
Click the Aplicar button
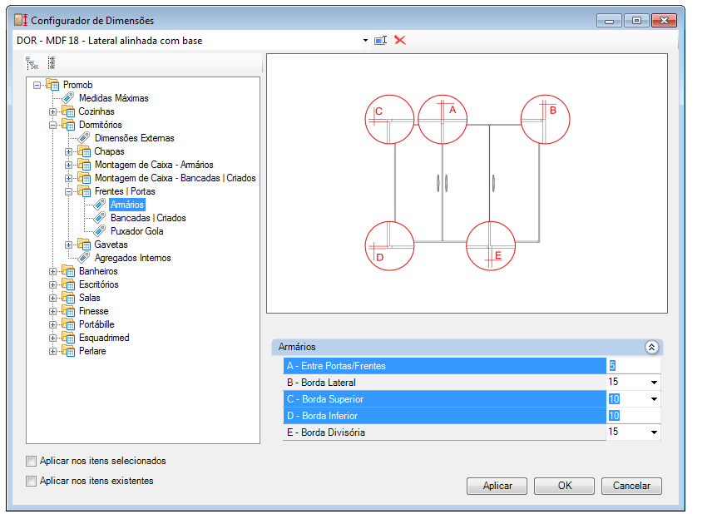pos(497,486)
